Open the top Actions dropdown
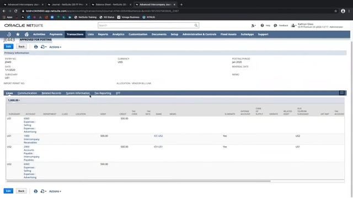The height and width of the screenshot is (198, 353). (55, 47)
